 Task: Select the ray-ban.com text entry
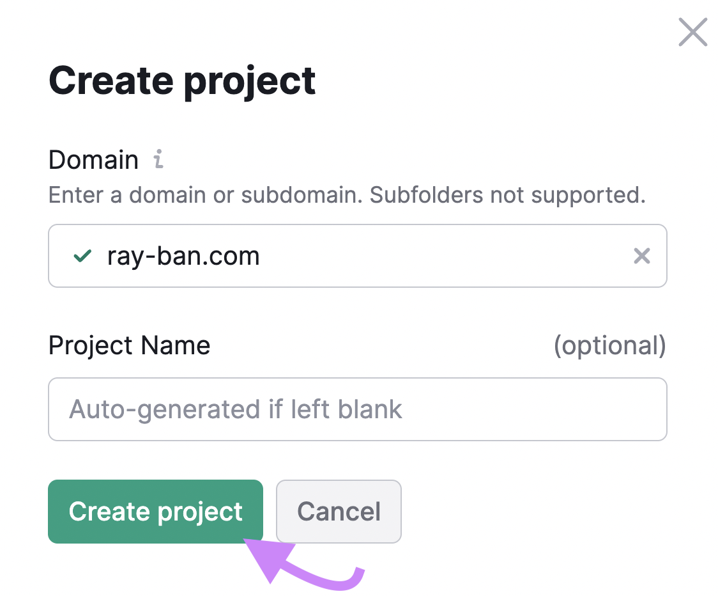(183, 256)
